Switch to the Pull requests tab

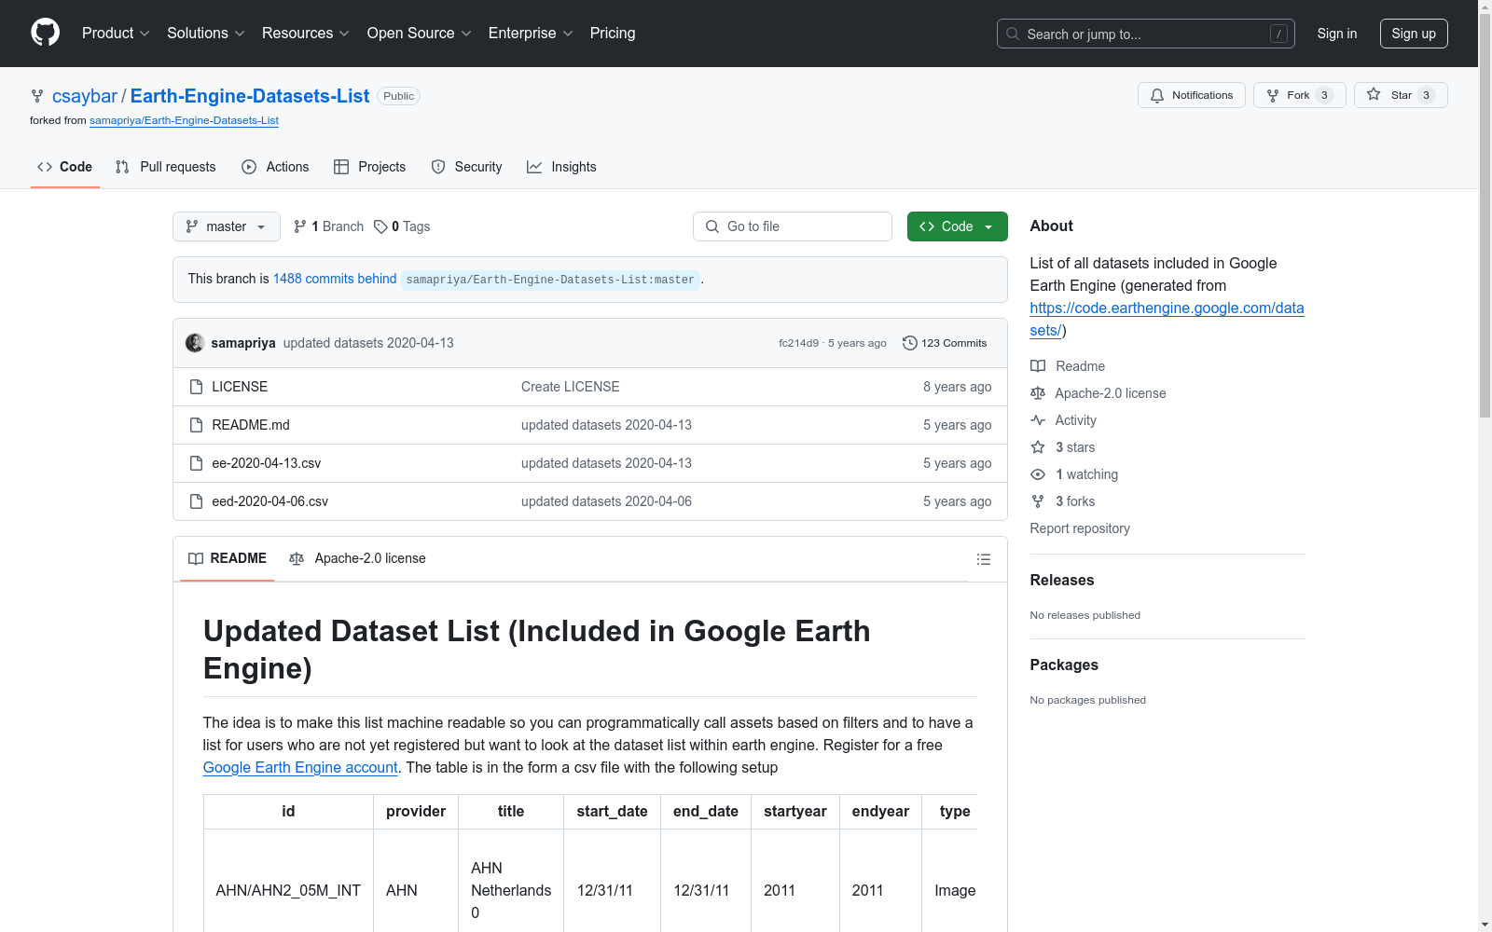coord(165,167)
